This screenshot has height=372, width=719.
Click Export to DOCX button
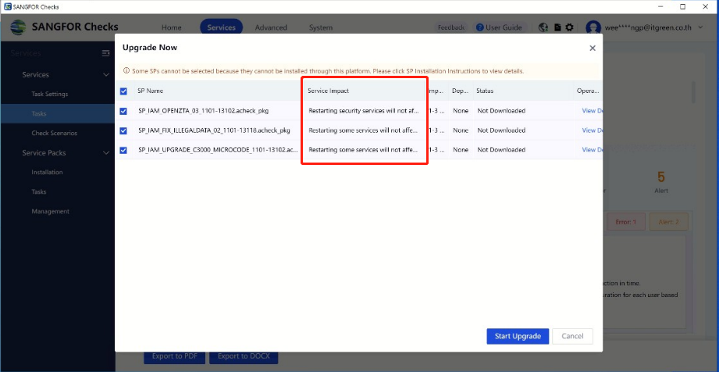click(244, 357)
